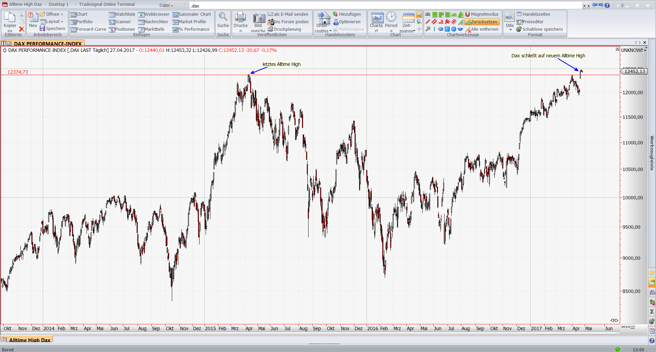Click the Bild speichern camera icon
The width and height of the screenshot is (656, 352).
259,18
